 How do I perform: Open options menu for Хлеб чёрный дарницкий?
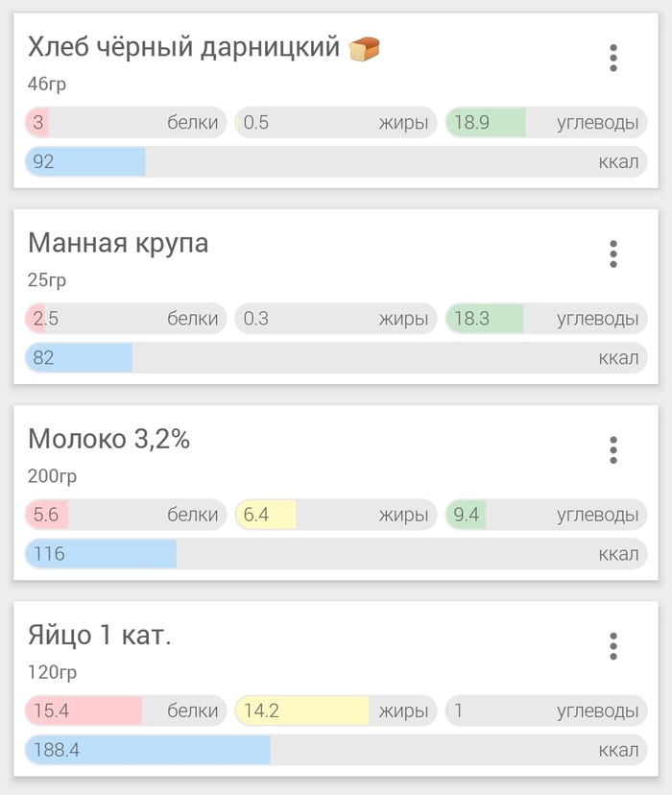coord(613,58)
